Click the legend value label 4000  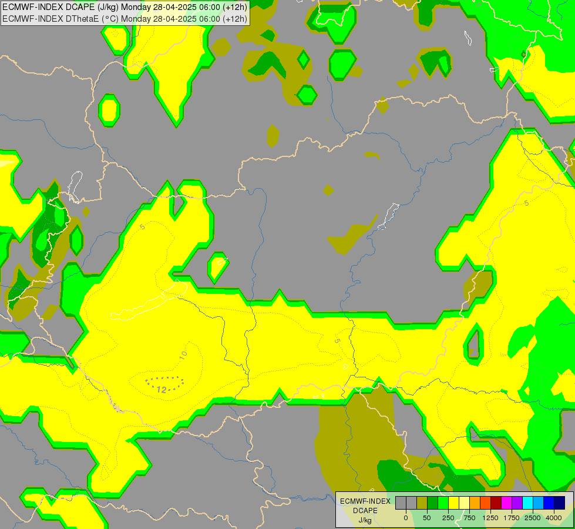click(554, 518)
